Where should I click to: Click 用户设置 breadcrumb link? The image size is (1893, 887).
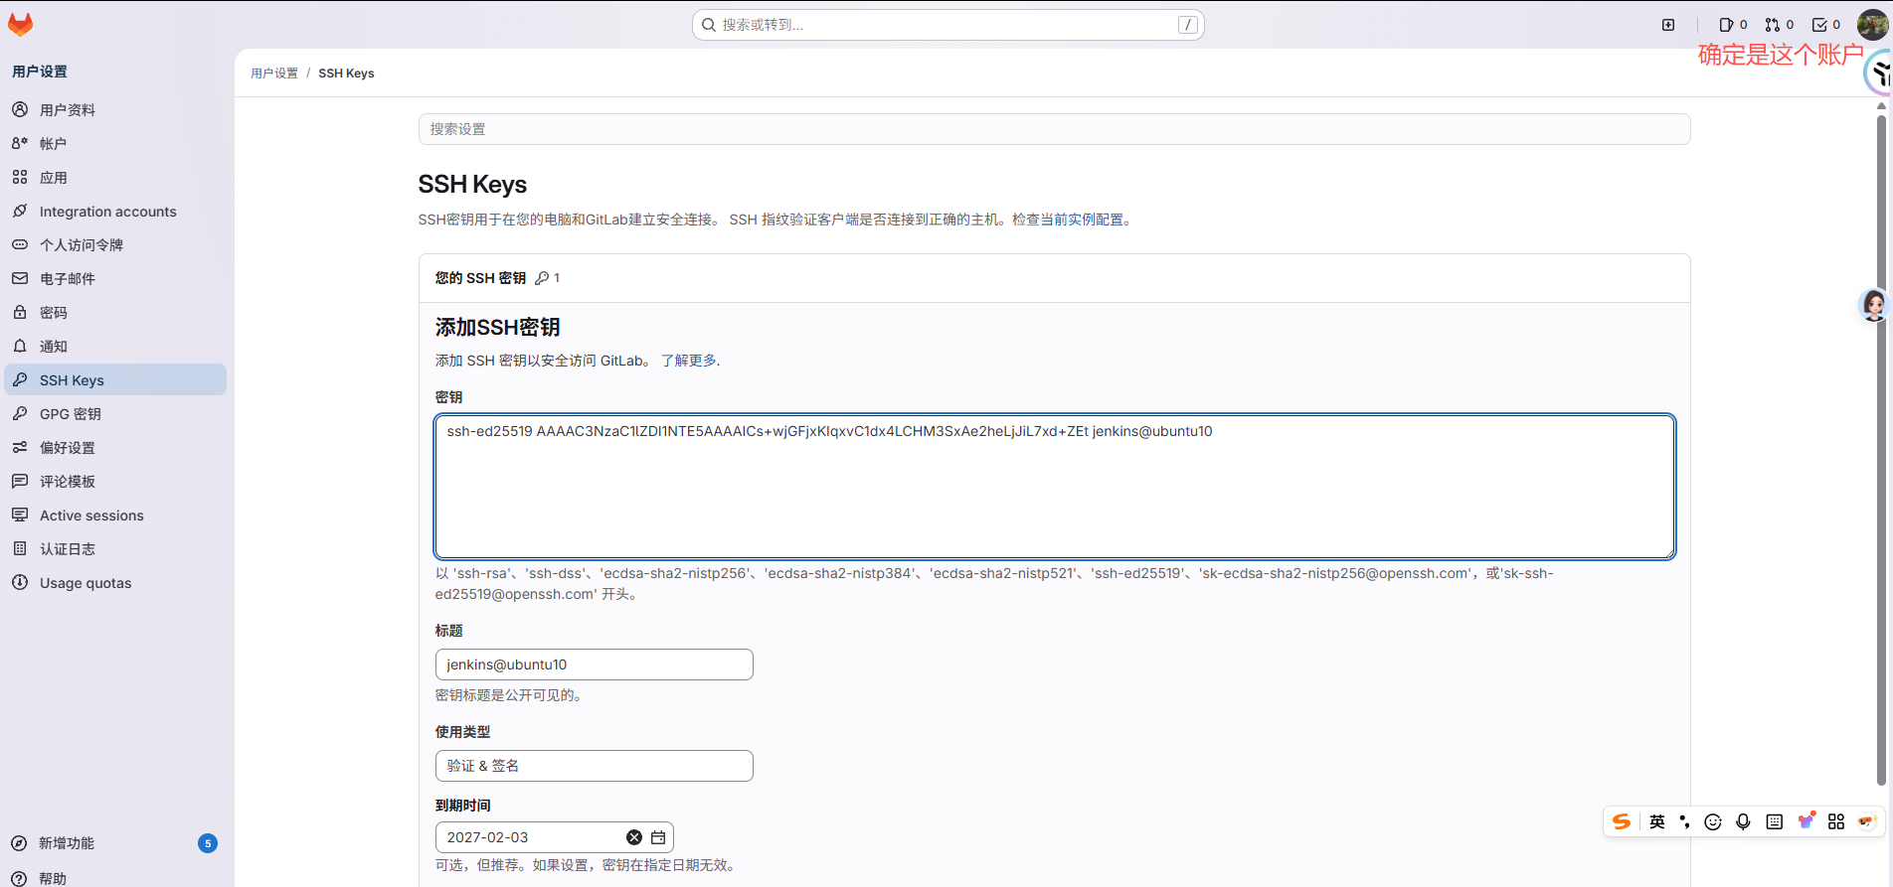pyautogui.click(x=274, y=74)
